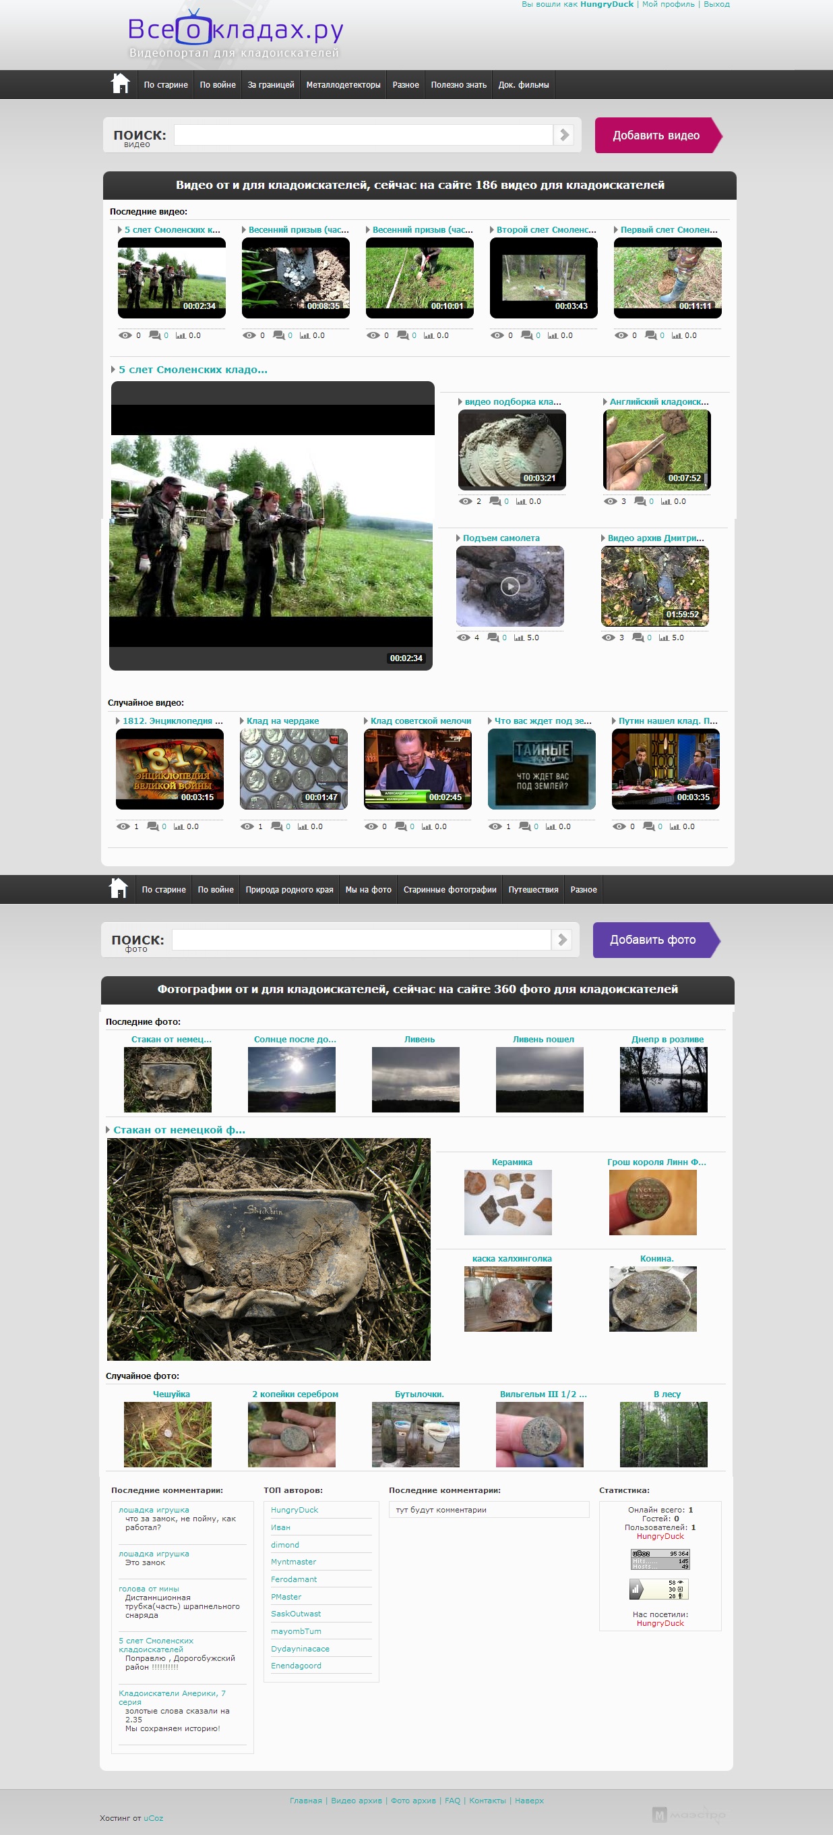Open «Старинные фотографии» photo menu item
This screenshot has width=833, height=1835.
coord(450,890)
